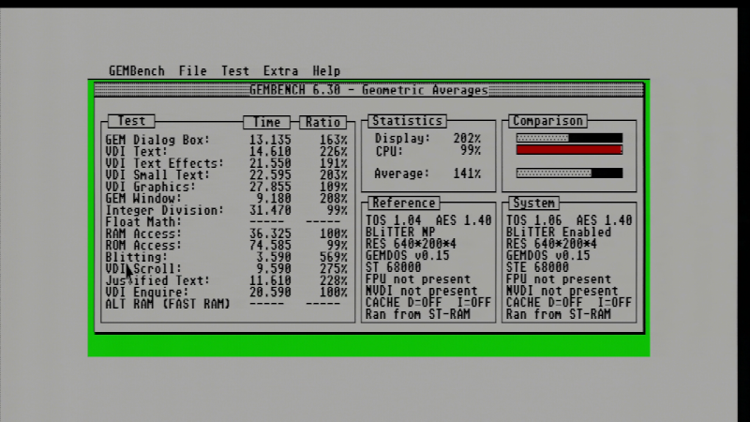
Task: Click the 14.610 time value
Action: coord(270,152)
